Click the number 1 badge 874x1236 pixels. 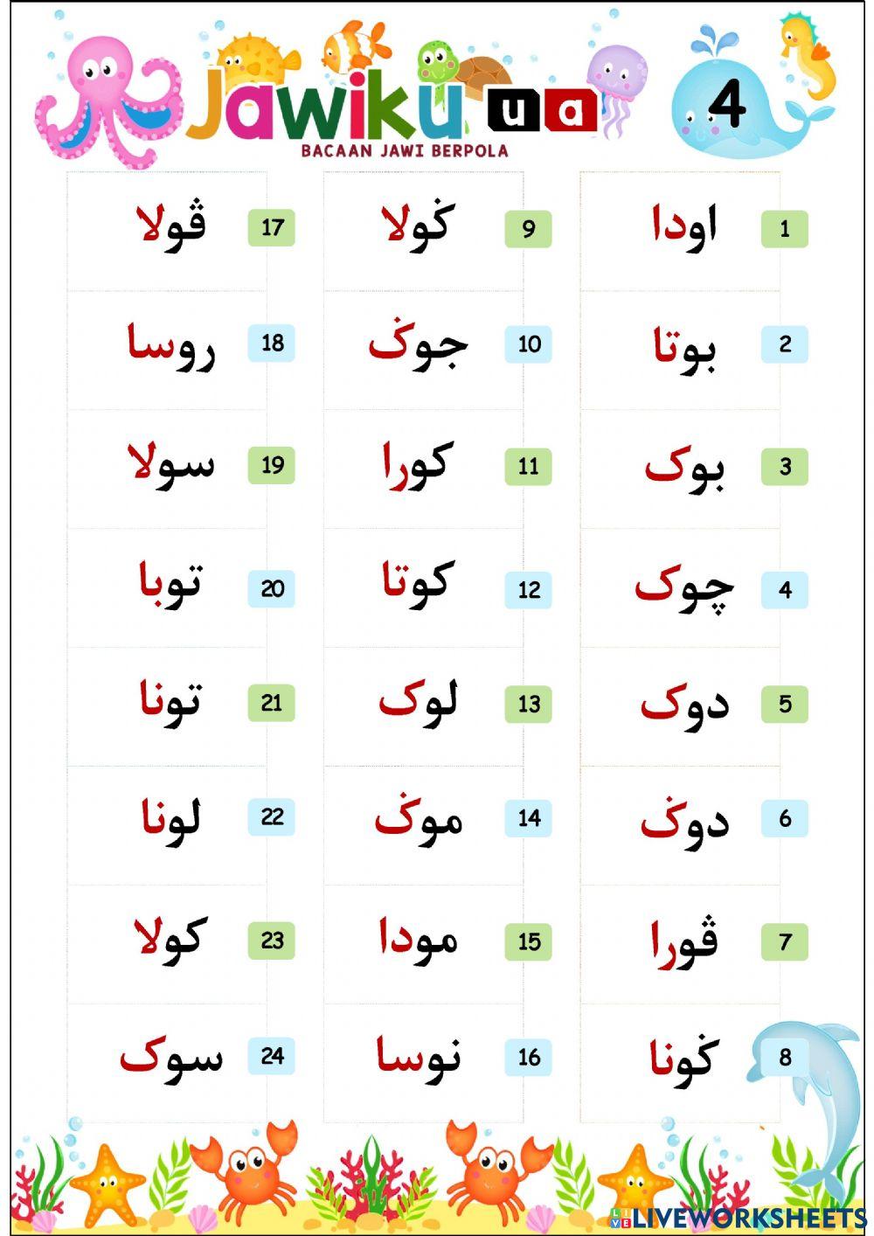[784, 229]
